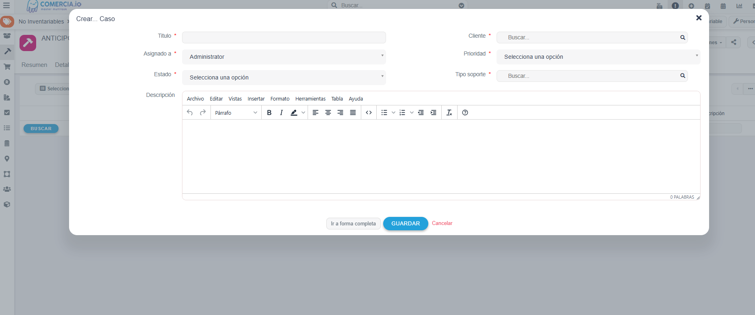755x315 pixels.
Task: Insert a bulleted list
Action: (x=384, y=113)
